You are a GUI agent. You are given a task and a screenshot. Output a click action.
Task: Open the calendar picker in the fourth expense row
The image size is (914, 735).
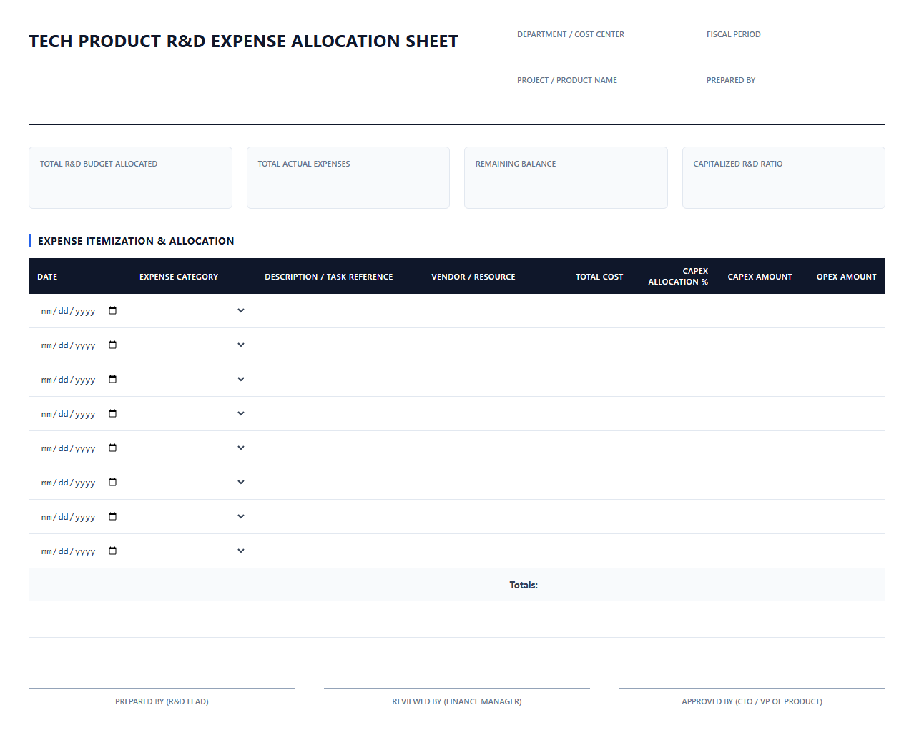pos(112,413)
